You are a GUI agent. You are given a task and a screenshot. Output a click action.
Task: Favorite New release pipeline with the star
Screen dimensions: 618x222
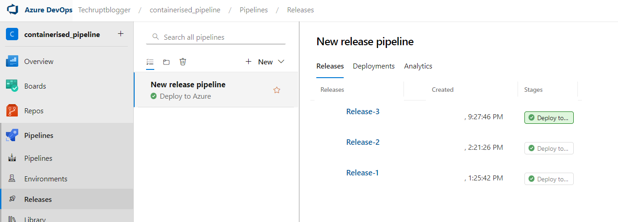point(277,90)
